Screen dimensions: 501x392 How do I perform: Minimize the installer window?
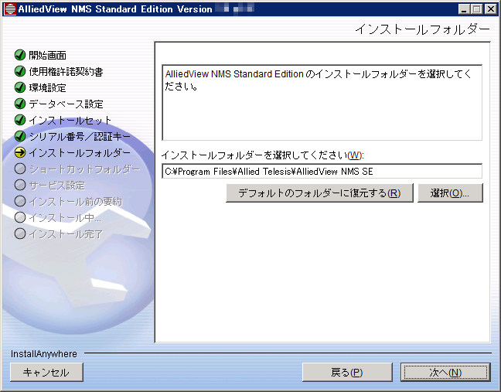(464, 9)
